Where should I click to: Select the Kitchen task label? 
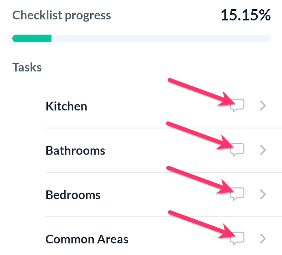click(66, 106)
